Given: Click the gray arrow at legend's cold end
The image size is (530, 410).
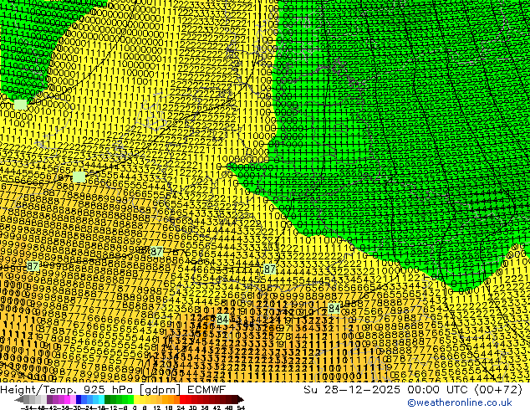Looking at the screenshot, I should [x=19, y=399].
